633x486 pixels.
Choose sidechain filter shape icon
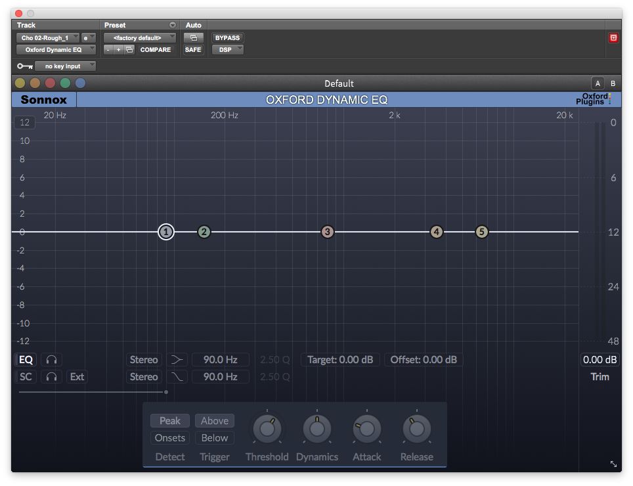point(177,376)
